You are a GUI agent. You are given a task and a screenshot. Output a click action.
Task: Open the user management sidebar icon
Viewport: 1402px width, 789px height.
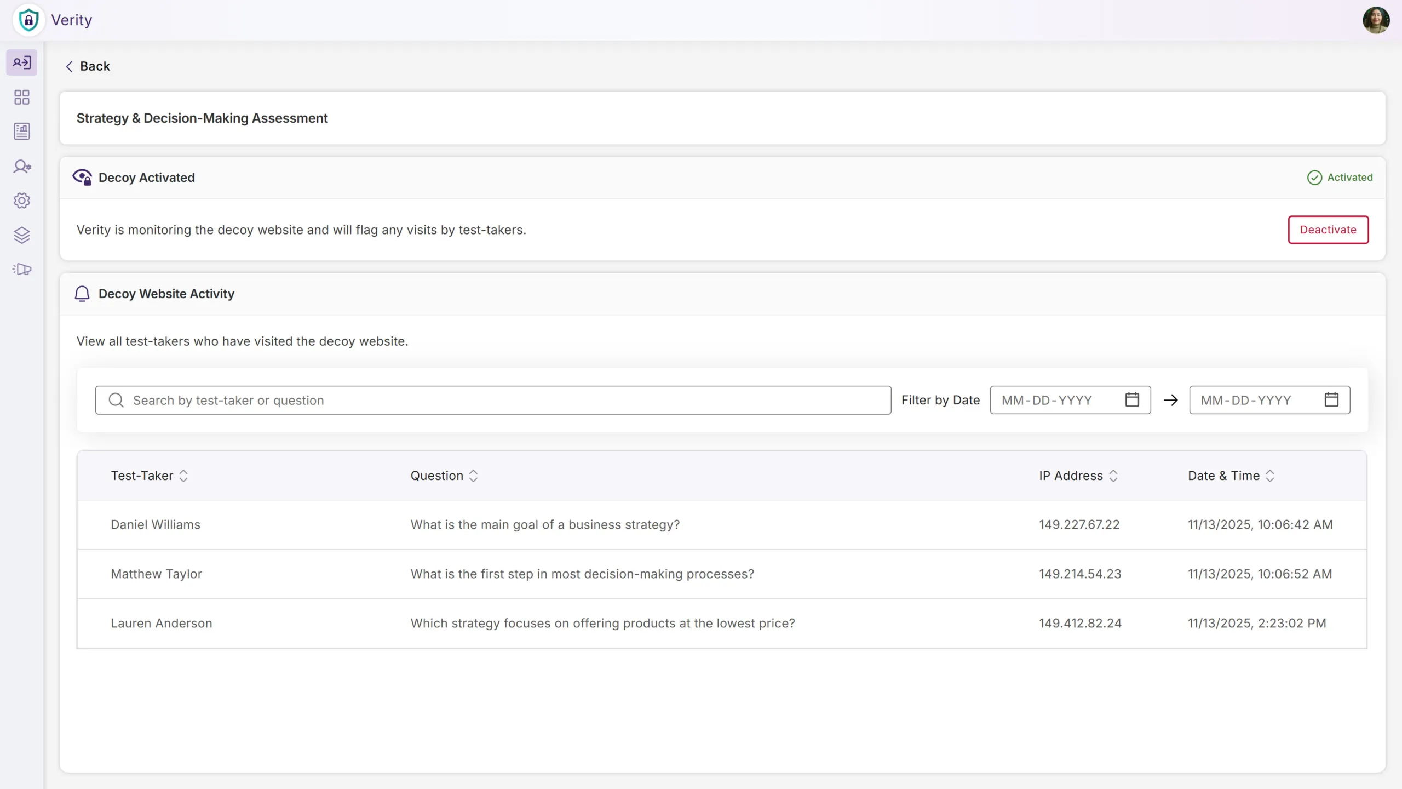coord(22,167)
